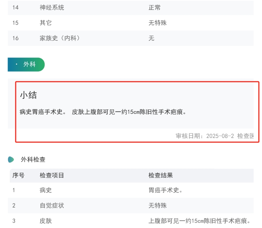Click the 检查项目 column header
This screenshot has width=262, height=228.
[x=52, y=176]
